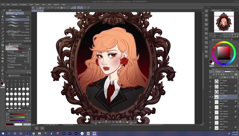239x136 pixels.
Task: Click the largest brush size preset, 1000
Action: tap(27, 104)
